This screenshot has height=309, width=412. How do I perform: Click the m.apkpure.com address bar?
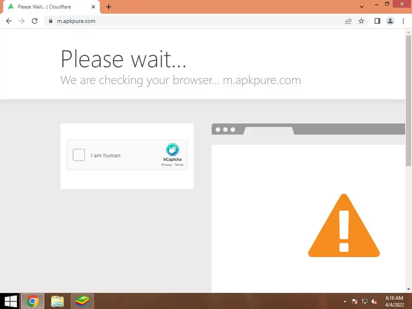194,21
